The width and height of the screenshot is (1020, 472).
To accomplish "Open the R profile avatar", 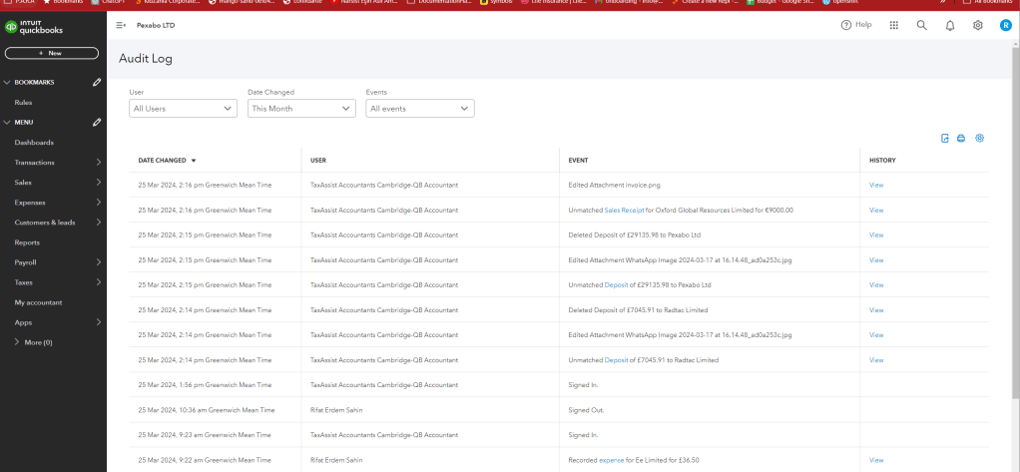I will [x=1006, y=25].
